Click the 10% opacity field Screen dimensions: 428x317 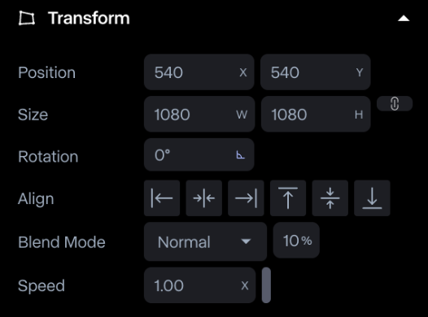pyautogui.click(x=296, y=240)
